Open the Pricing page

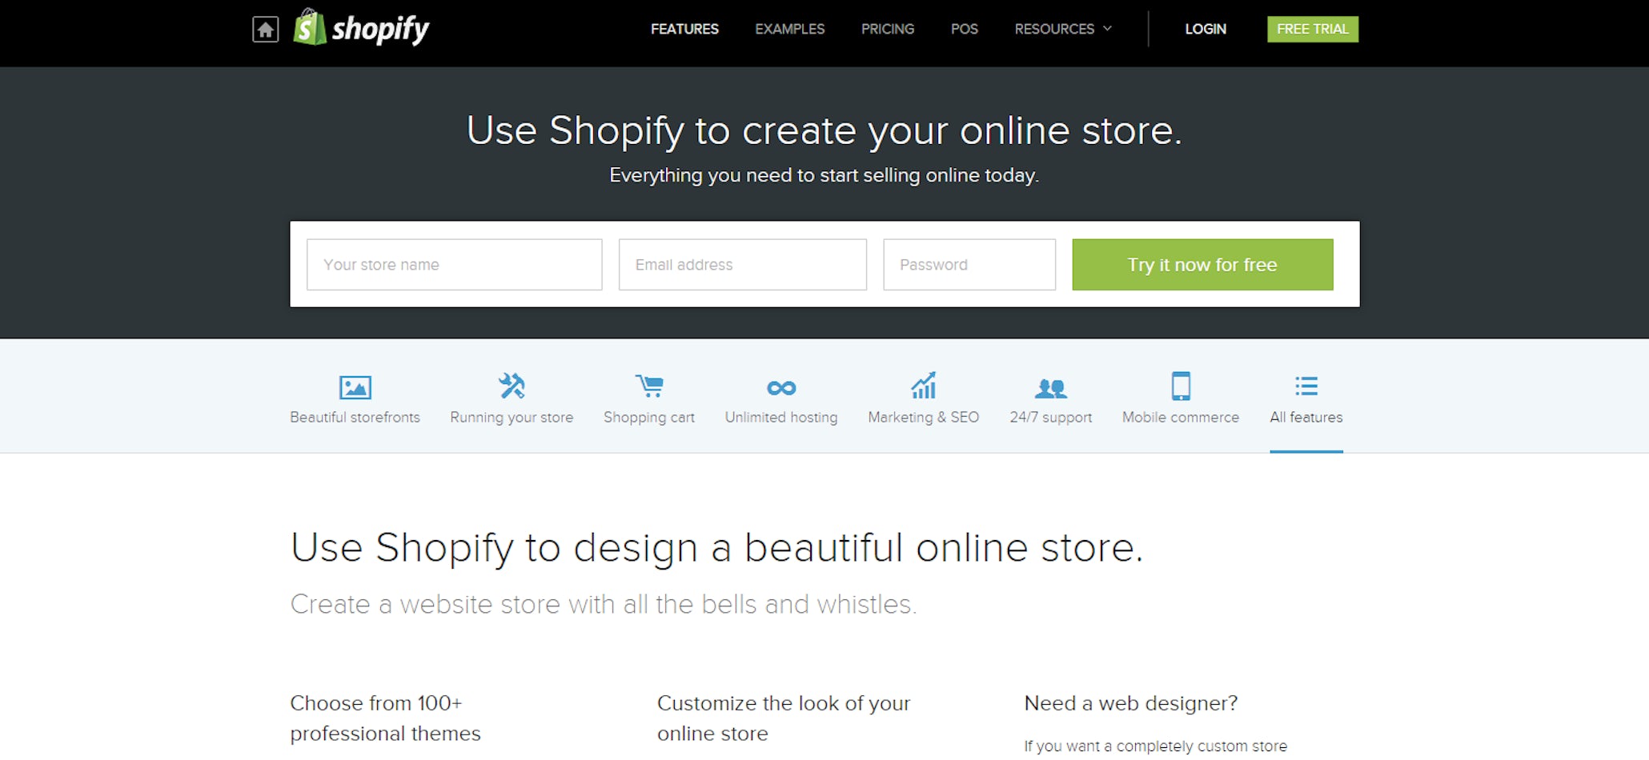[x=888, y=29]
